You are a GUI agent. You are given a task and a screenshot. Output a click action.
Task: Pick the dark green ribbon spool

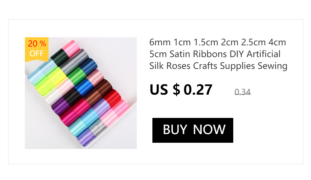pyautogui.click(x=59, y=57)
